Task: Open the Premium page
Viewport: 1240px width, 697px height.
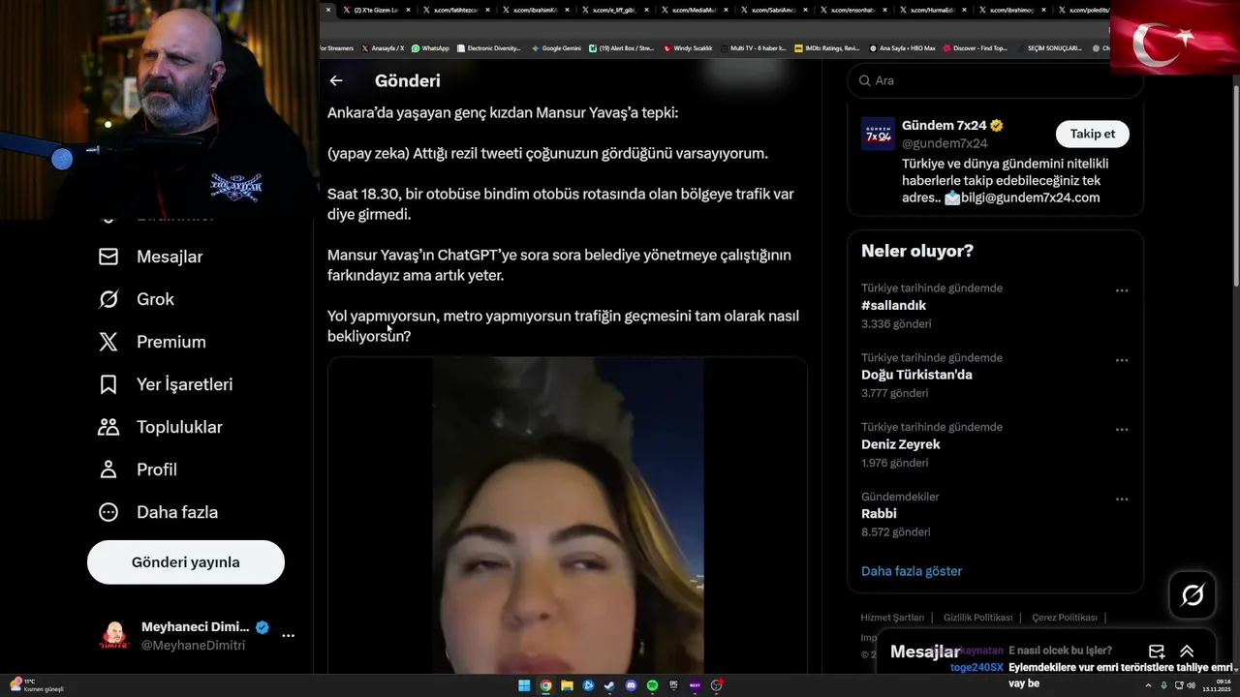Action: click(x=152, y=342)
